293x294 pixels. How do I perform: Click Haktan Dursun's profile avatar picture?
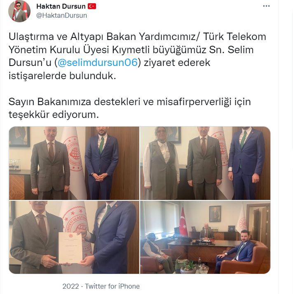coord(19,11)
